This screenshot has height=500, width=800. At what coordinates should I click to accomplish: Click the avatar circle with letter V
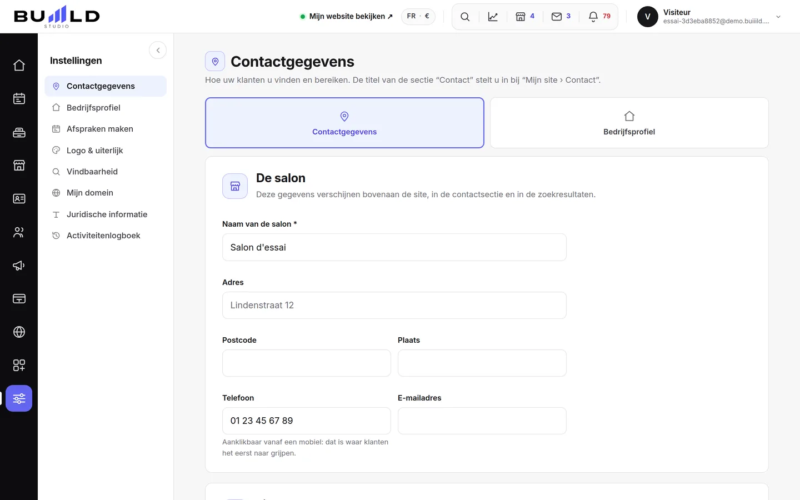click(648, 17)
